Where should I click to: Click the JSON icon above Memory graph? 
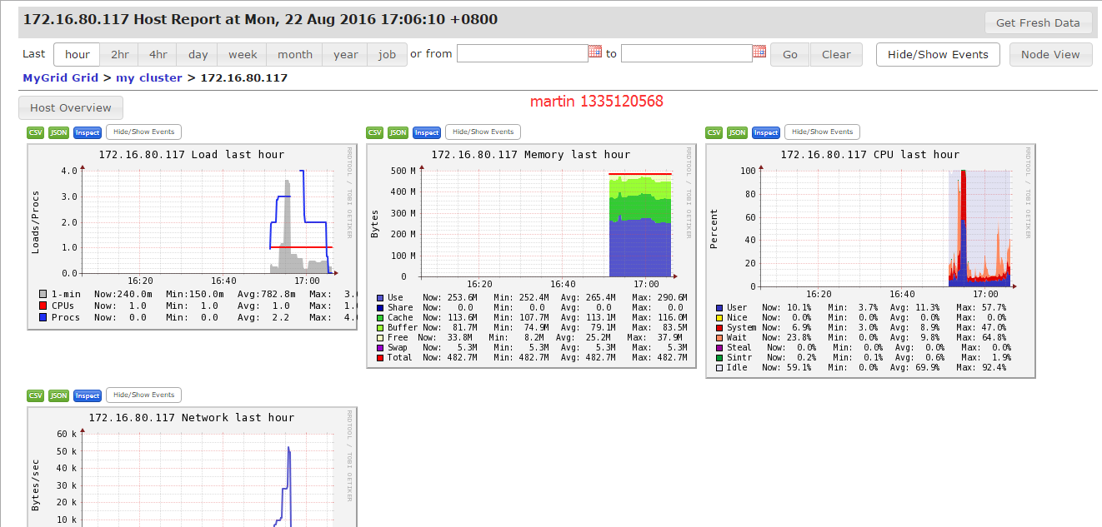pyautogui.click(x=398, y=132)
